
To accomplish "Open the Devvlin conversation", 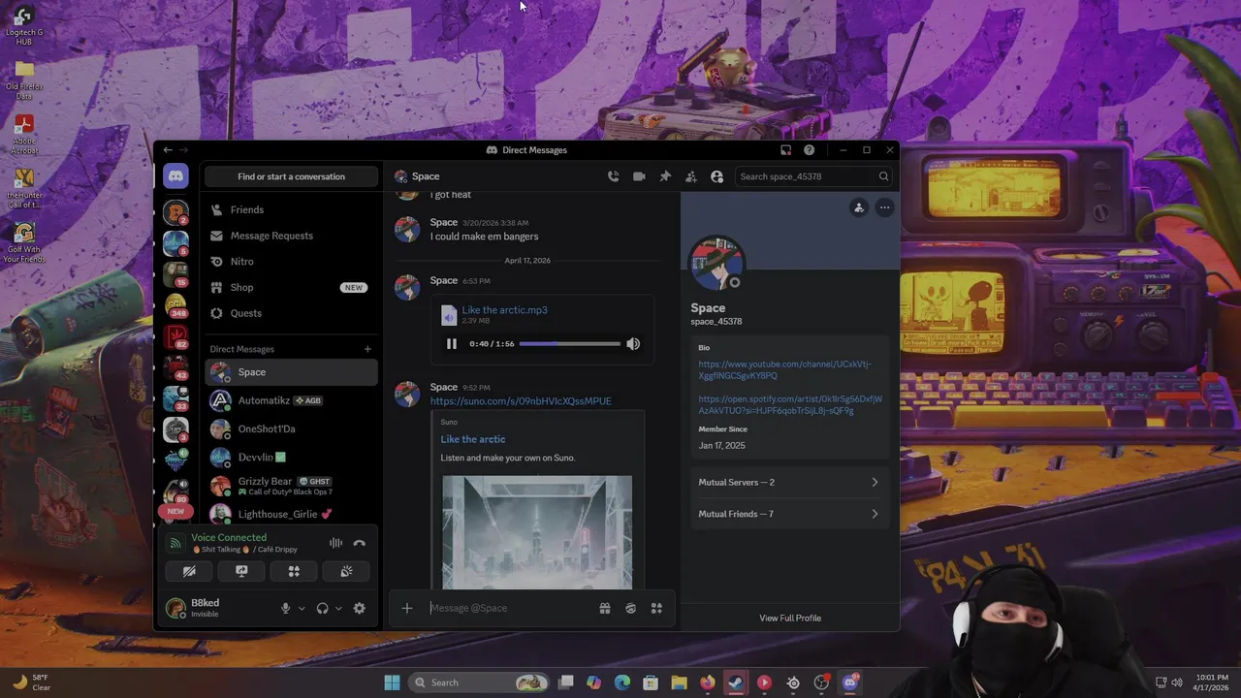I will [x=291, y=457].
